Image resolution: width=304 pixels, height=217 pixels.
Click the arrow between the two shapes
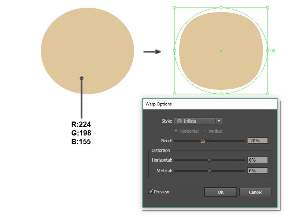pos(152,52)
